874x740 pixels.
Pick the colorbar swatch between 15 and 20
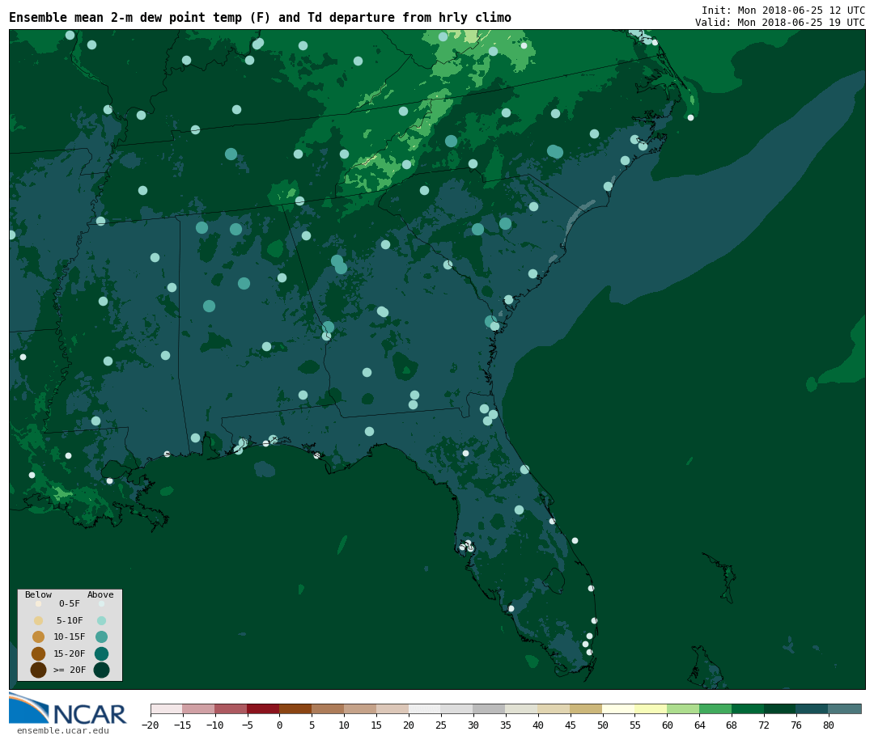(393, 708)
